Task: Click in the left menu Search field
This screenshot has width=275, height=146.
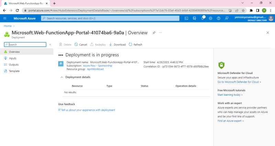Action: [x=25, y=45]
